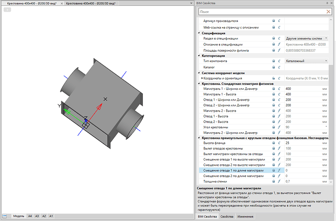Screen dimensions: 336x221
Task: Clear the BIM properties search field
Action: pos(328,12)
